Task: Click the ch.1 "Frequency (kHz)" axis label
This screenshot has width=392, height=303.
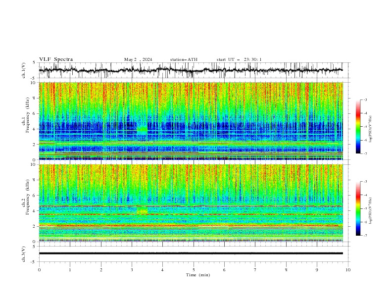Action: [27, 115]
